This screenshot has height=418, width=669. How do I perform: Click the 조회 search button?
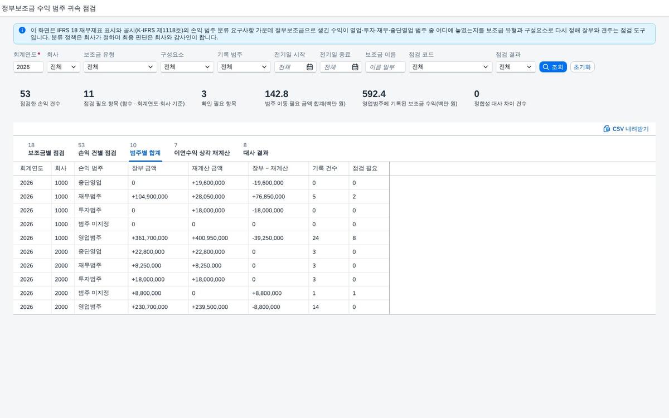pos(553,67)
